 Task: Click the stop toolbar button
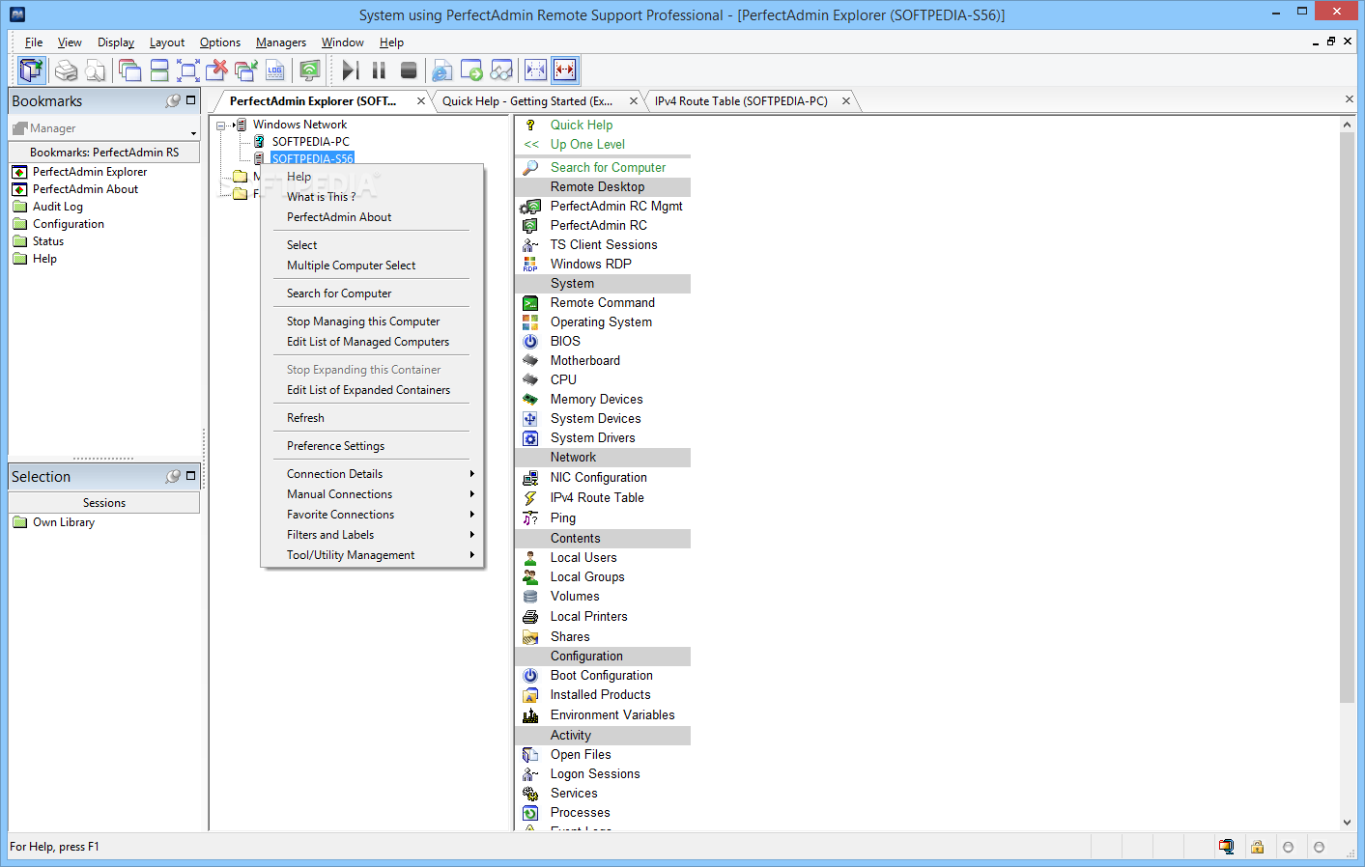click(x=409, y=70)
